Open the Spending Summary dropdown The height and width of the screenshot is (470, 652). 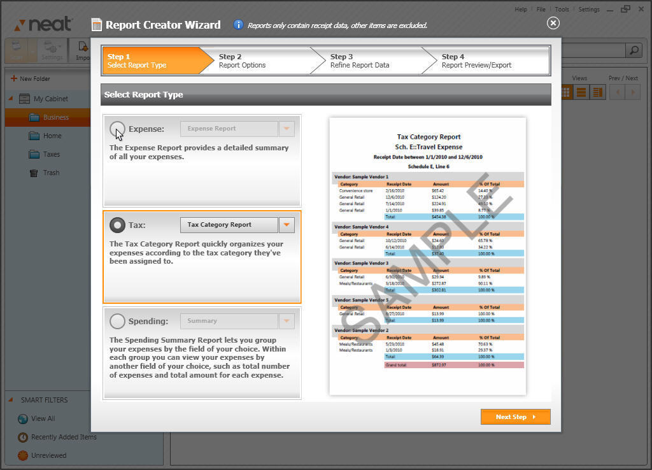286,321
